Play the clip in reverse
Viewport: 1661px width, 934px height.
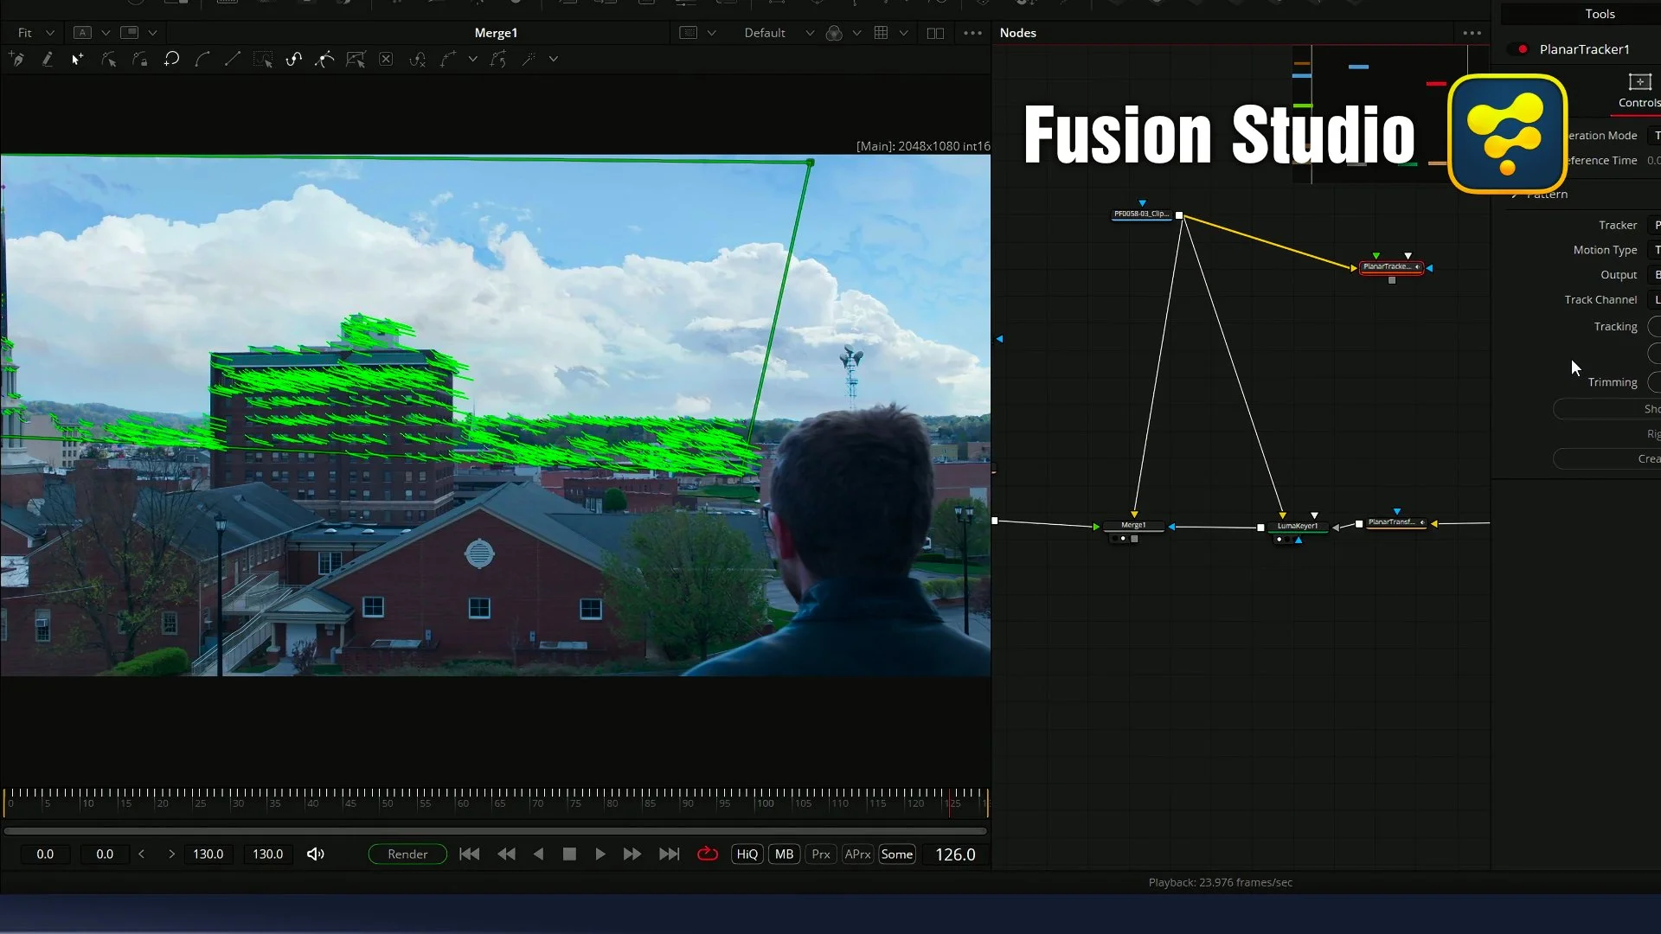tap(538, 854)
